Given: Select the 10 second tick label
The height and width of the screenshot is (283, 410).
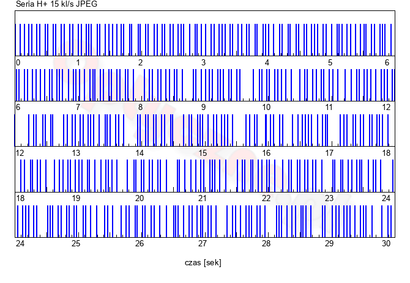Looking at the screenshot, I should click(x=266, y=108).
